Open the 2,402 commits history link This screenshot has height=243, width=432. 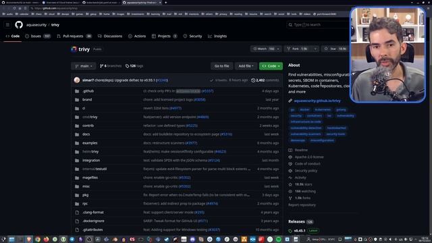click(265, 80)
